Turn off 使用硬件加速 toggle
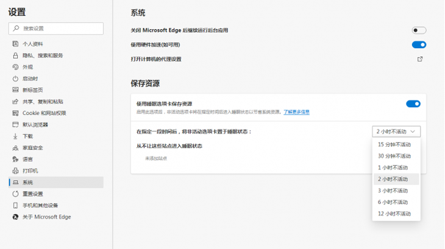The image size is (445, 249). (419, 44)
